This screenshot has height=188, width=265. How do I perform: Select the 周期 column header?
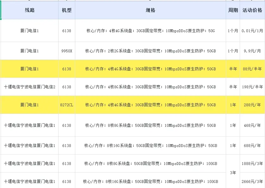(x=233, y=10)
